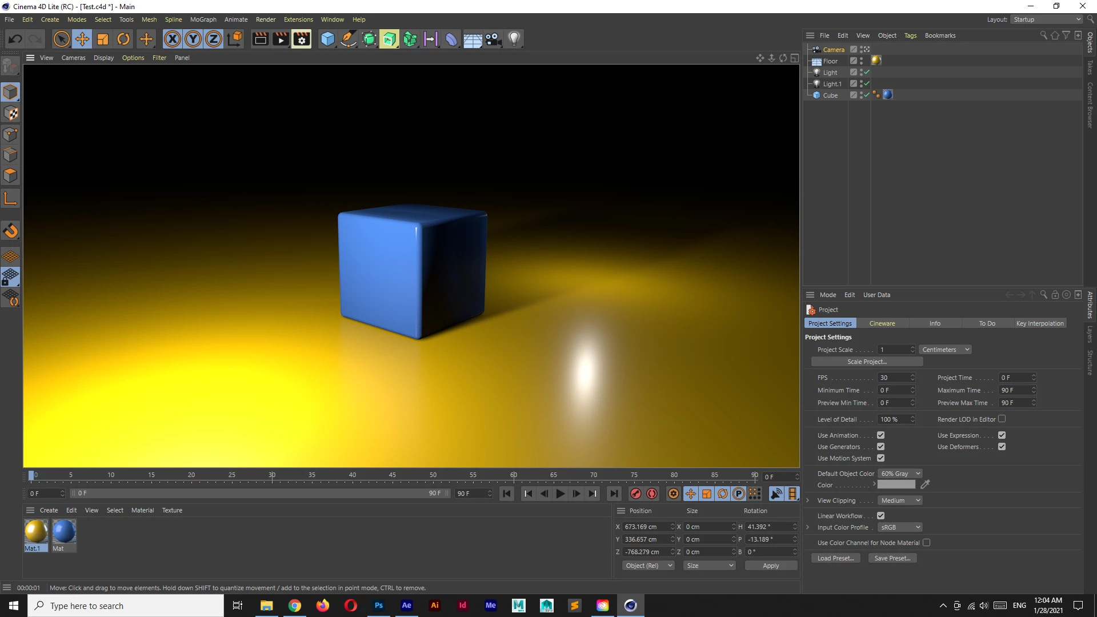Image resolution: width=1097 pixels, height=617 pixels.
Task: Select the Move tool in top toolbar
Action: (82, 39)
